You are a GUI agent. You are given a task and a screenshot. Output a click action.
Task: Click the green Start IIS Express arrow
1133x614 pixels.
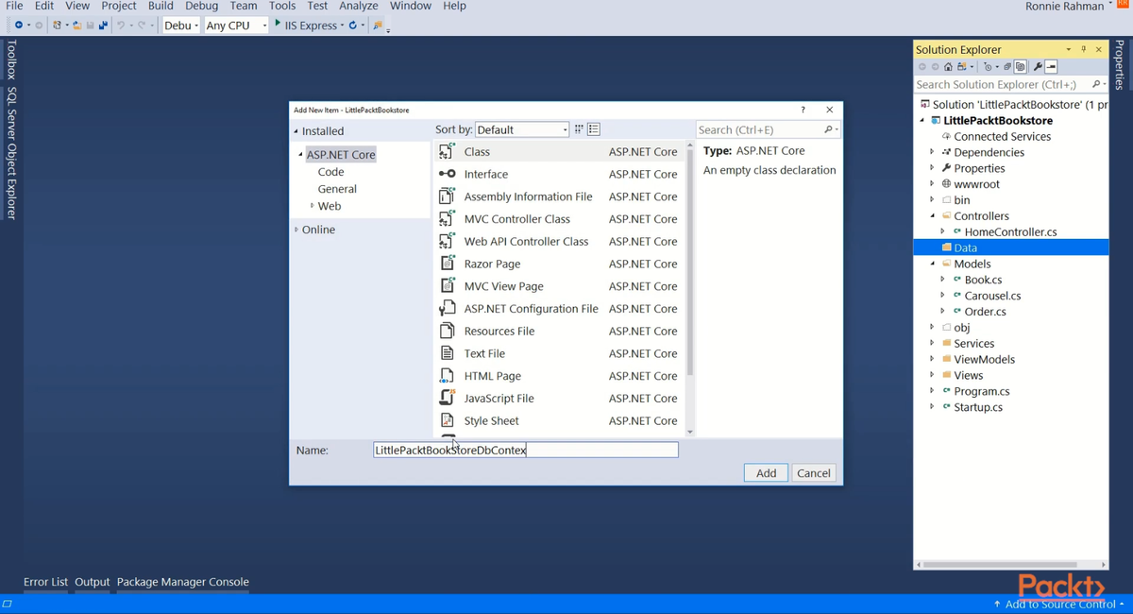point(278,25)
